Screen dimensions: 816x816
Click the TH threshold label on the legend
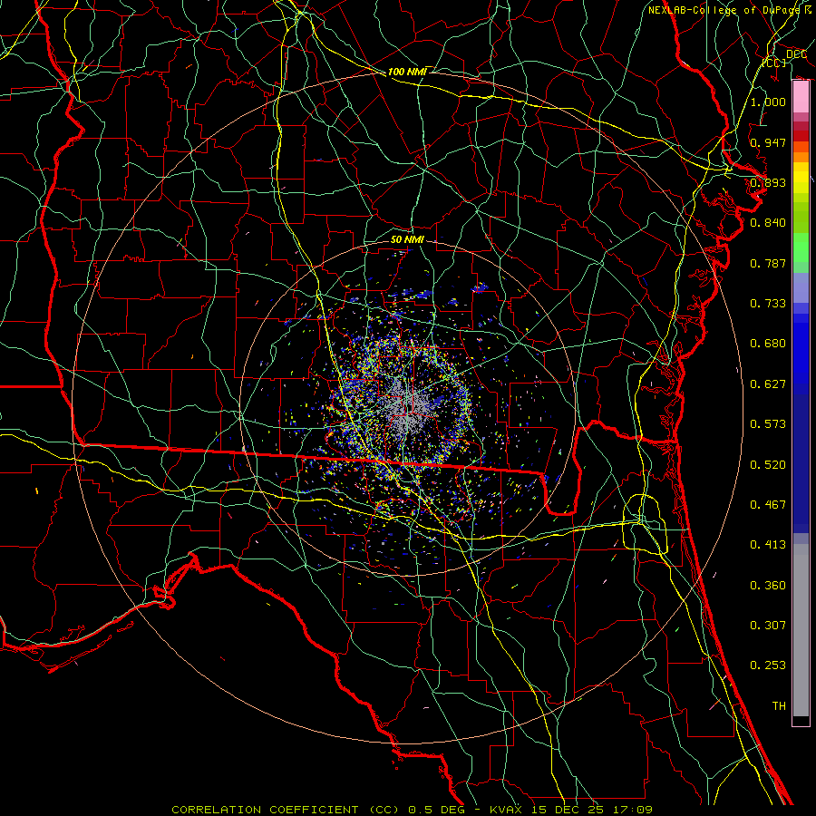point(779,706)
